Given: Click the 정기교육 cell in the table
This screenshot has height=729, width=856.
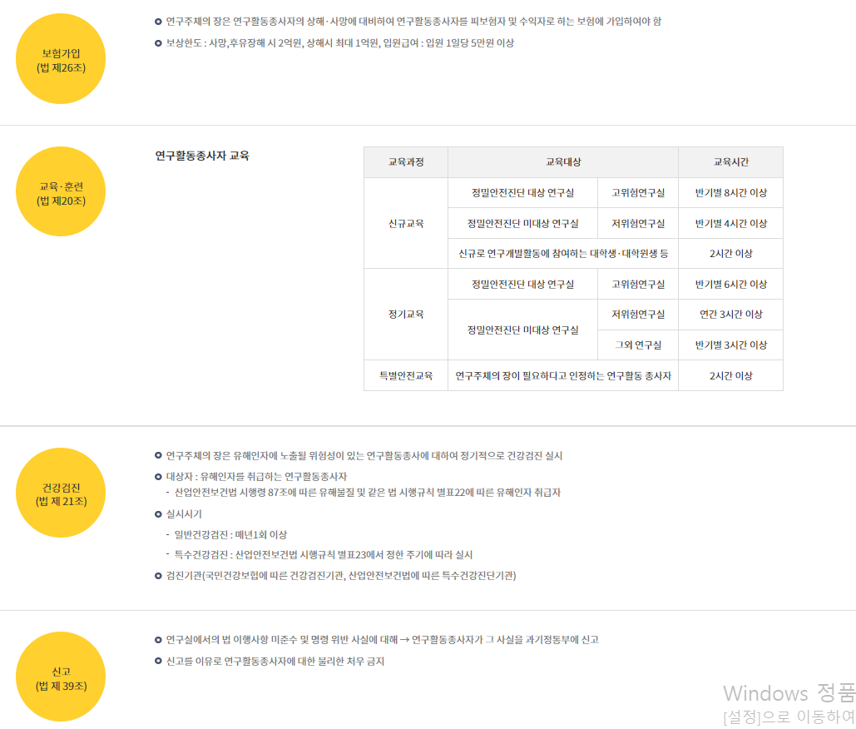Looking at the screenshot, I should [x=405, y=314].
